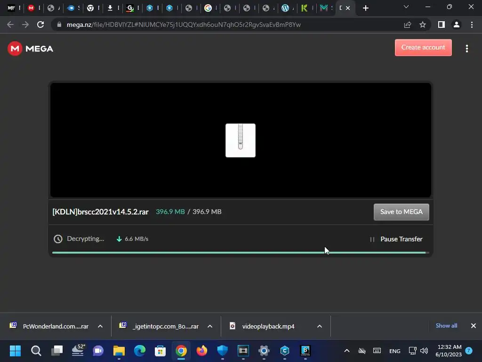Expand options for videoplayback.mp4
The height and width of the screenshot is (362, 482).
tap(320, 326)
